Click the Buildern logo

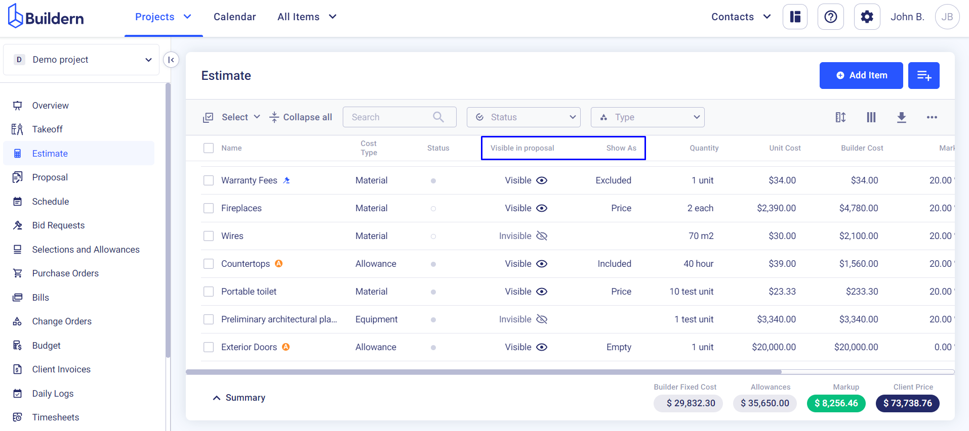(x=46, y=16)
